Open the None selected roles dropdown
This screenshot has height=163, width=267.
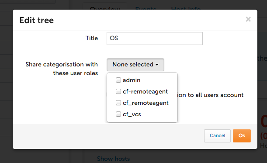coord(135,65)
